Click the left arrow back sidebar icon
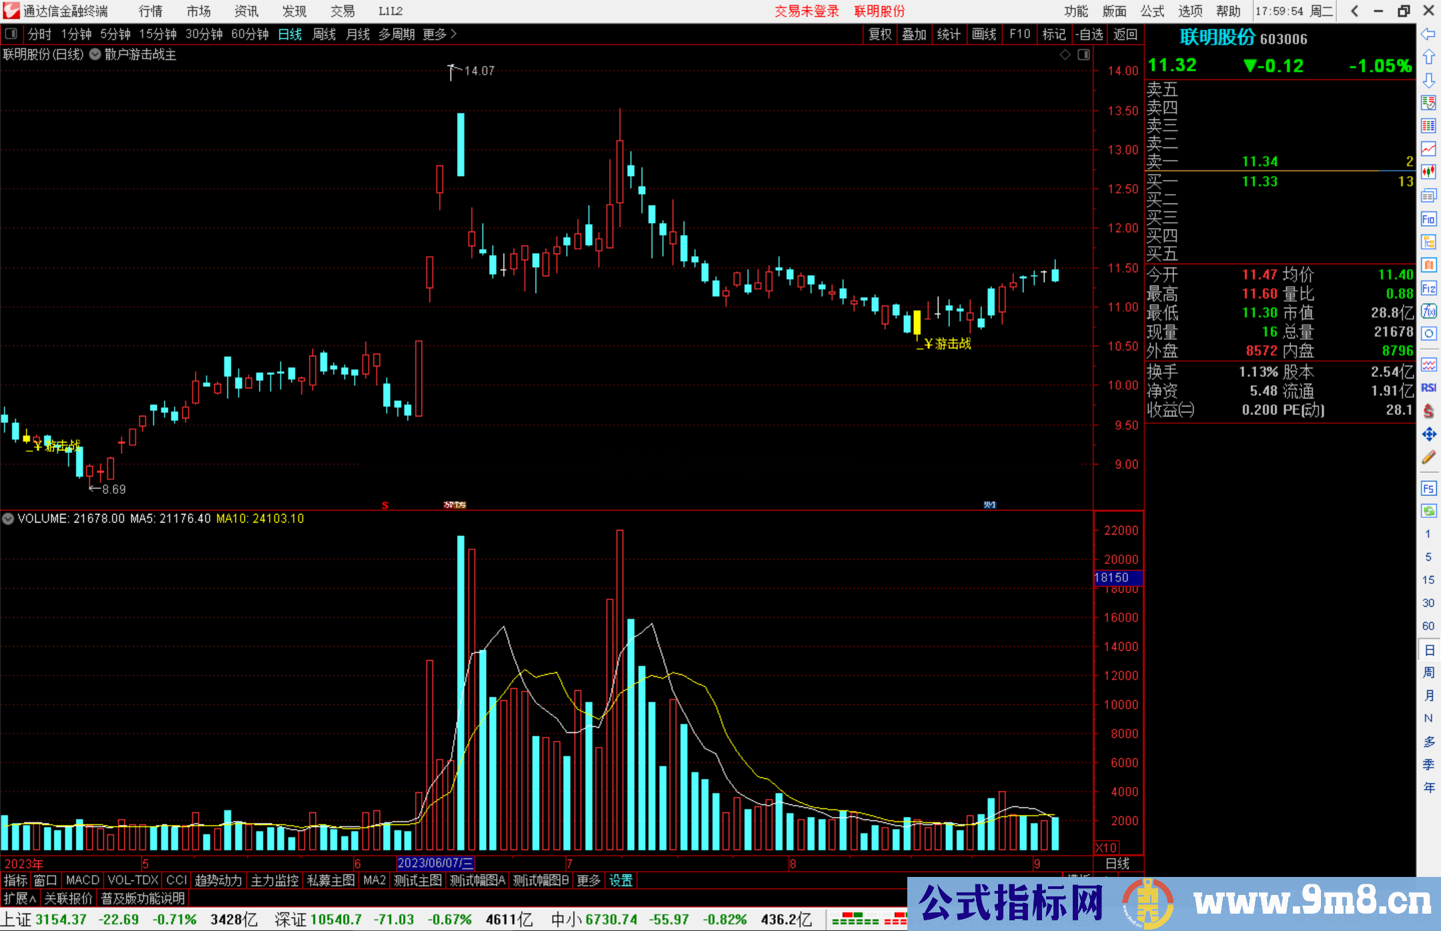 1428,34
